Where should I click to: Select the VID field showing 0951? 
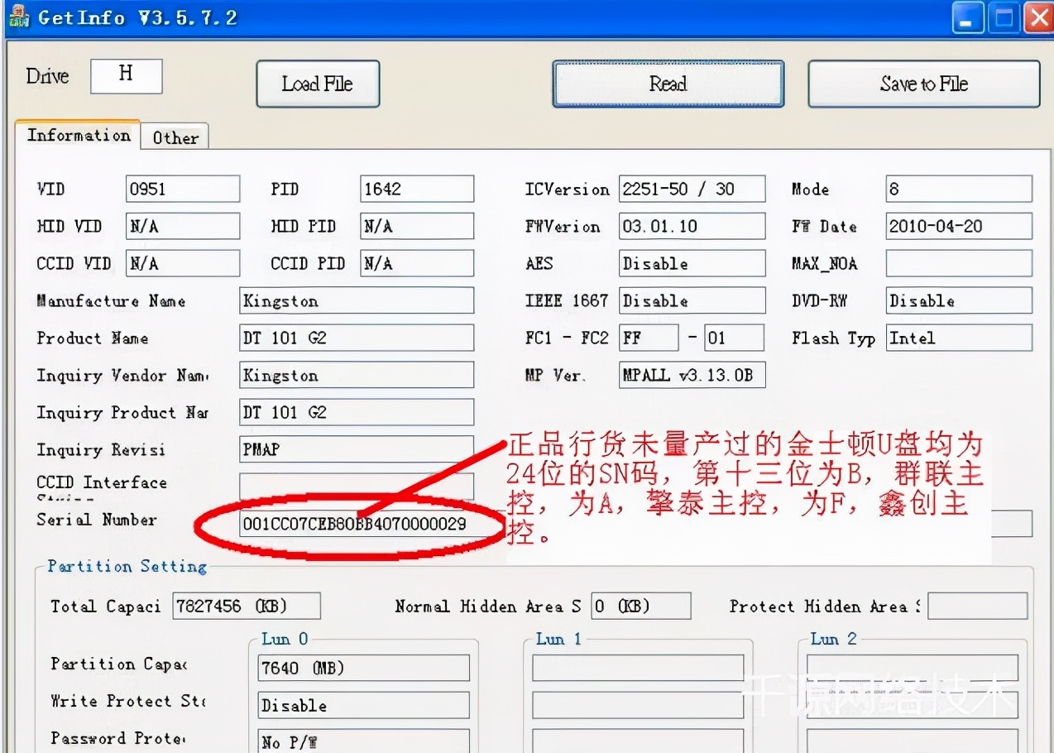182,189
